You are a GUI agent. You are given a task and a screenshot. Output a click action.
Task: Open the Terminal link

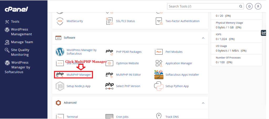click(72, 117)
